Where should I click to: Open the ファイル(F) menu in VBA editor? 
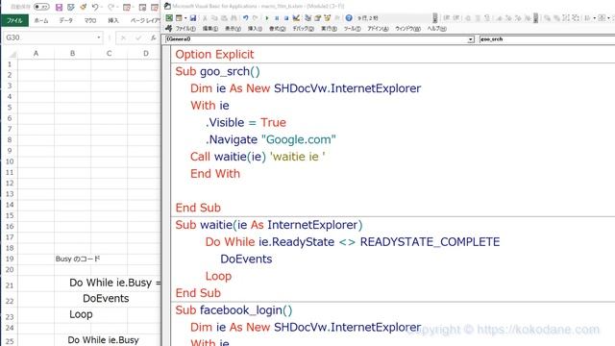point(185,29)
